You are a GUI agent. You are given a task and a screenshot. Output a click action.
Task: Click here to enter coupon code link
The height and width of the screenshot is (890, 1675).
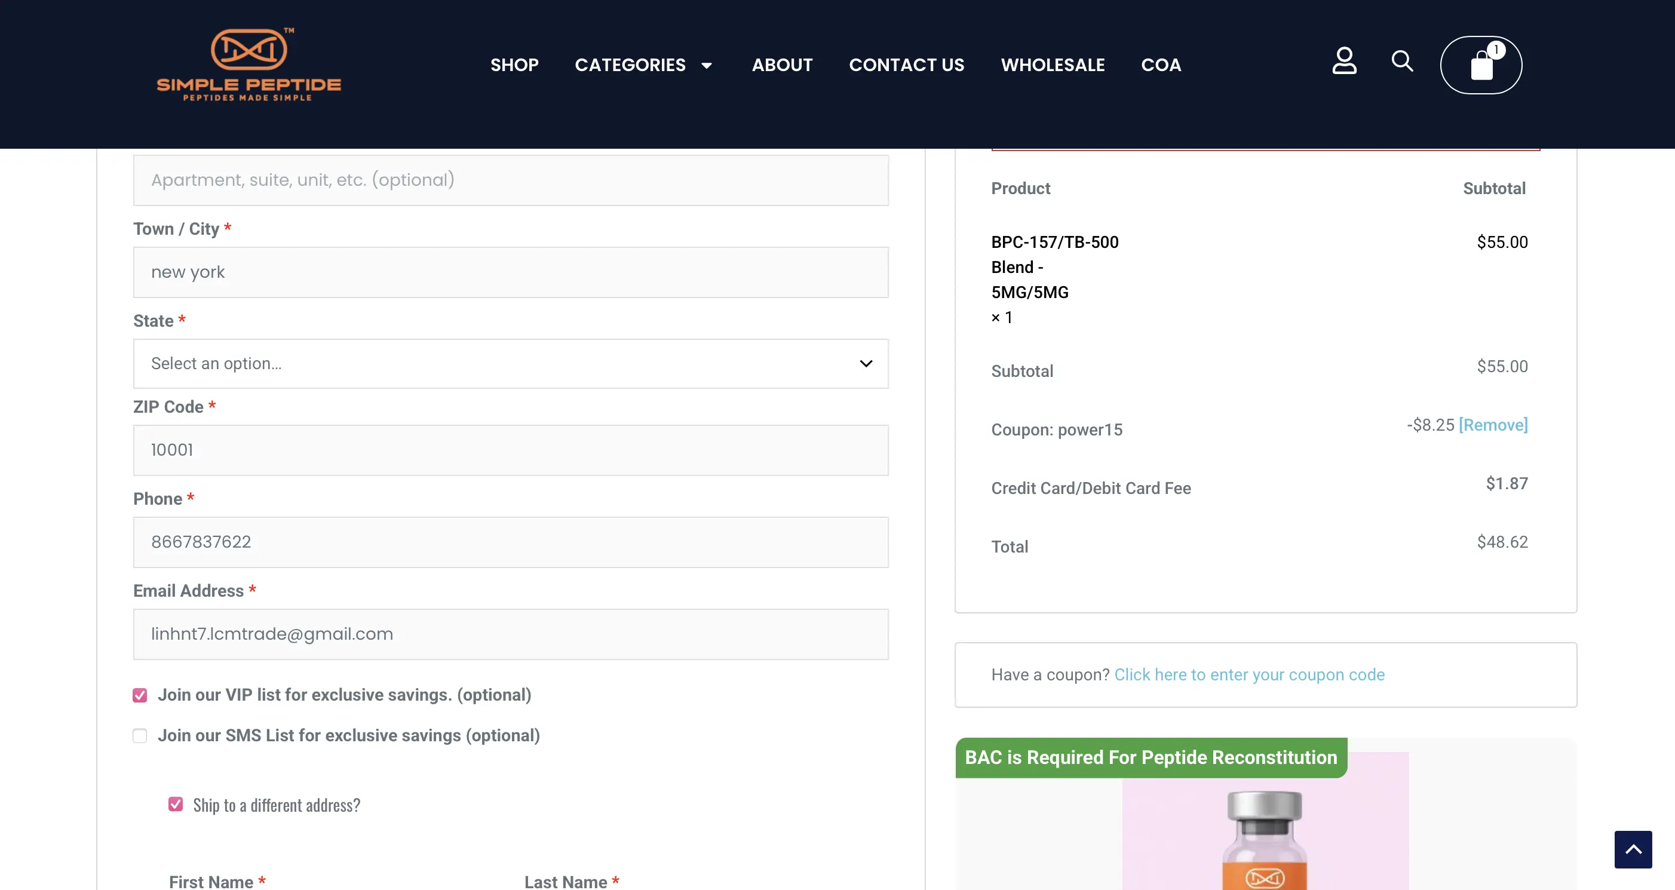click(x=1249, y=675)
